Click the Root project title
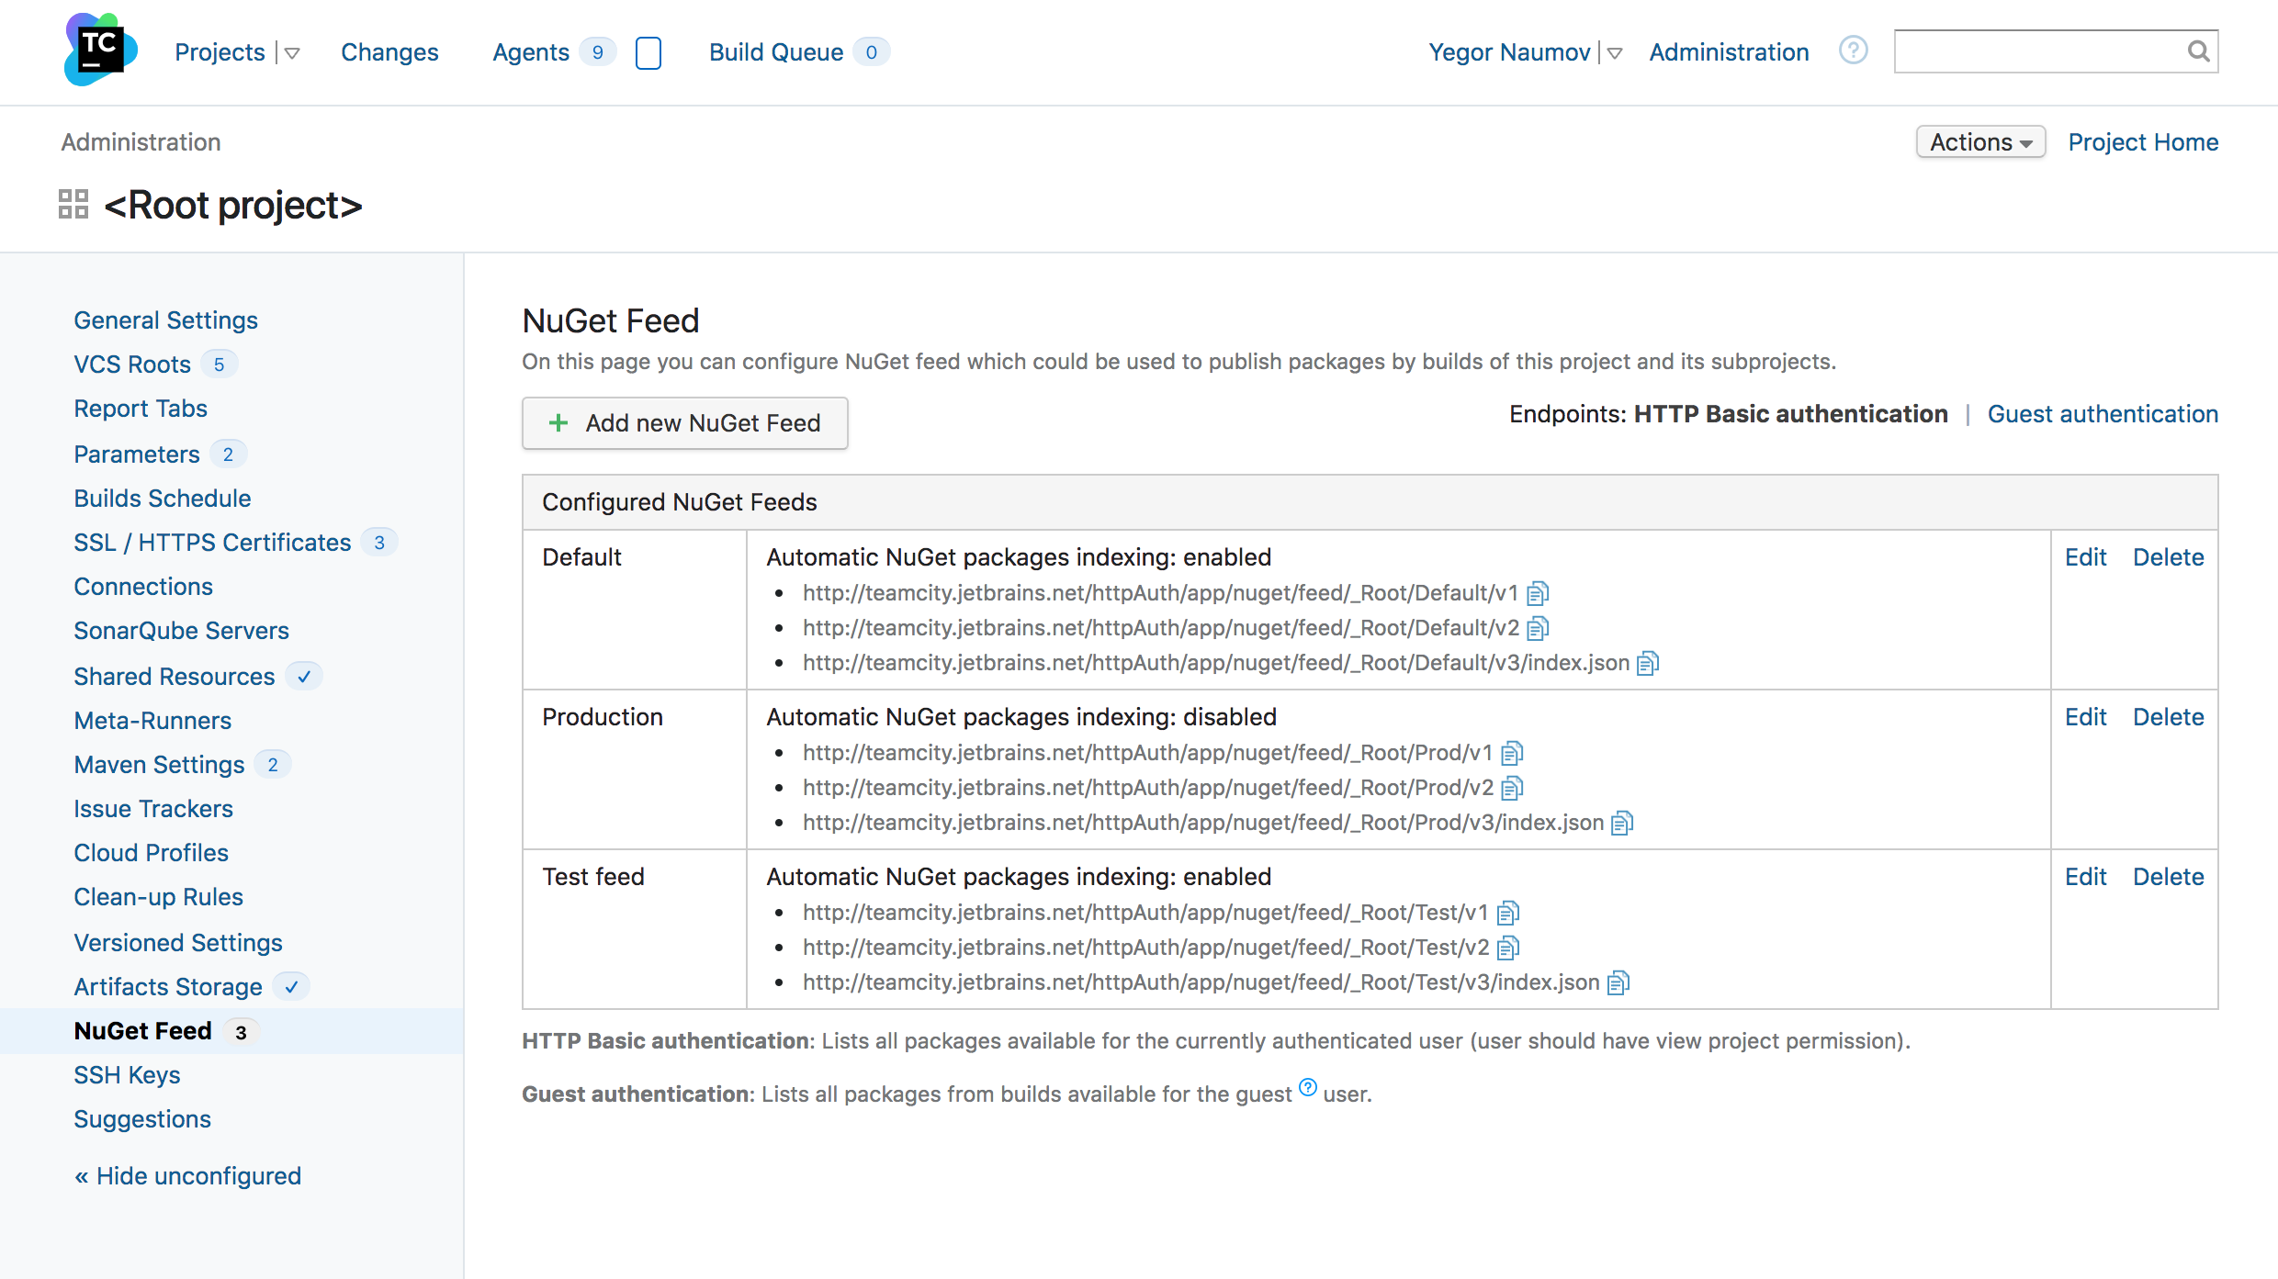This screenshot has height=1279, width=2278. pos(233,205)
